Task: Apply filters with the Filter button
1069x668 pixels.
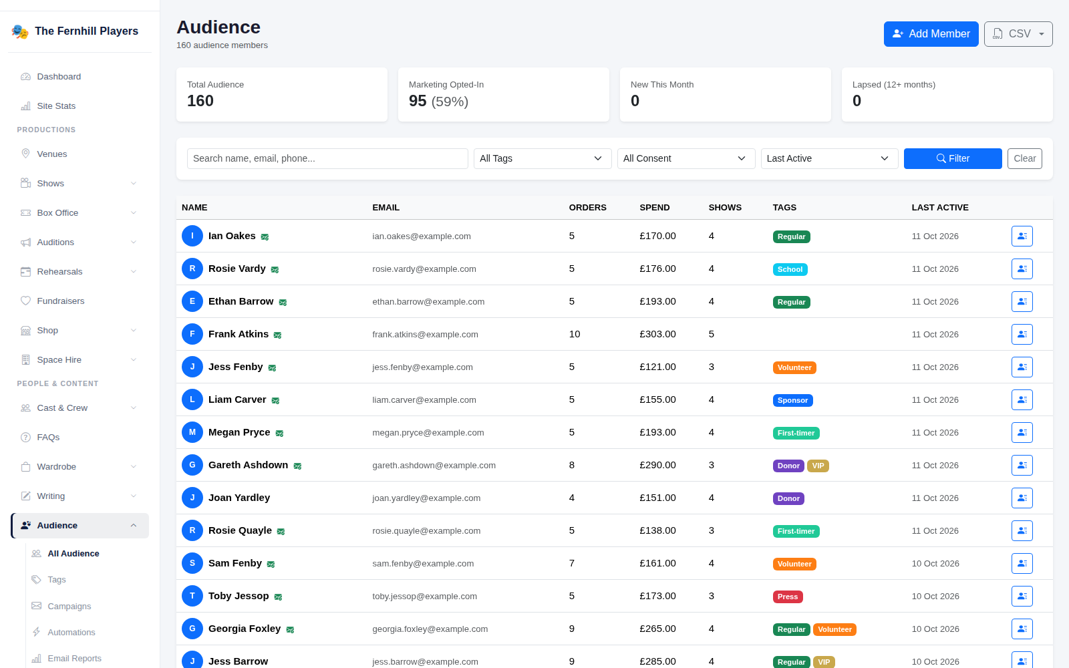Action: coord(953,158)
